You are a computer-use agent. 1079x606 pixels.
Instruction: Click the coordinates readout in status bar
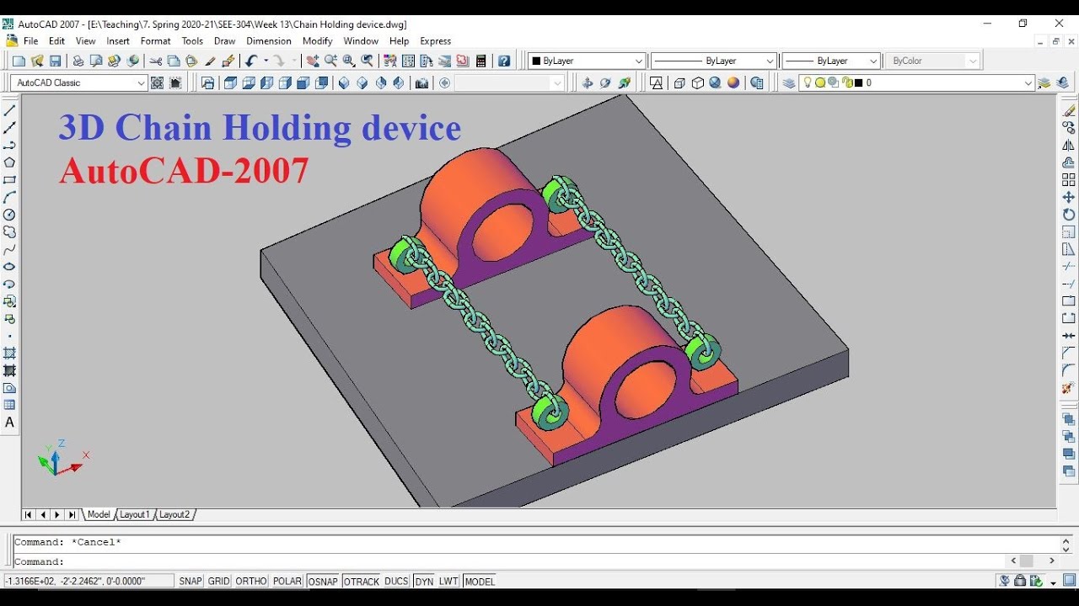(x=88, y=581)
